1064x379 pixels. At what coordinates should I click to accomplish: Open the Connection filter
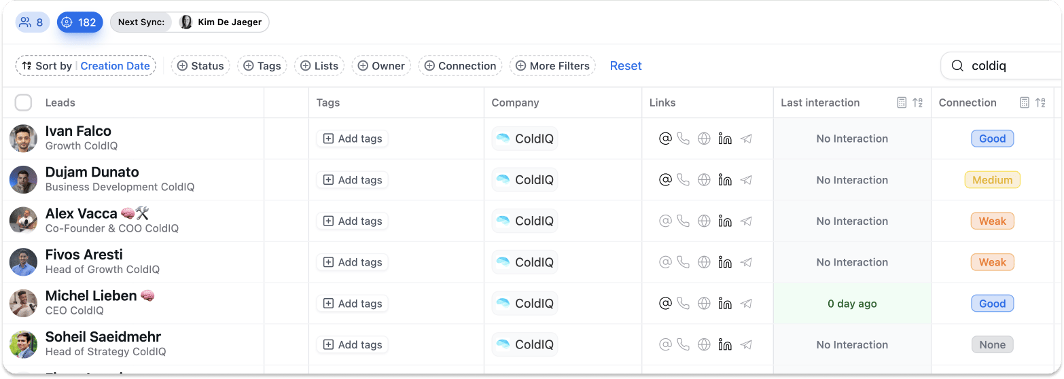[x=460, y=66]
